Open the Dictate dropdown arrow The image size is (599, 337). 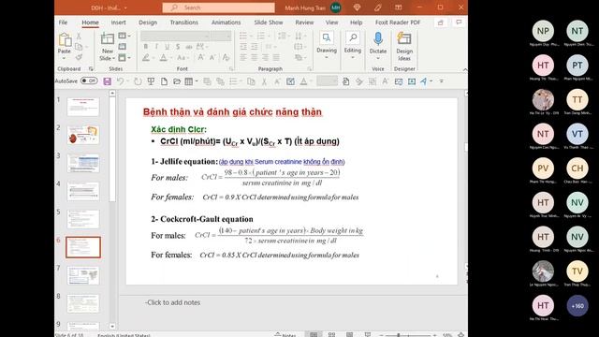point(378,58)
